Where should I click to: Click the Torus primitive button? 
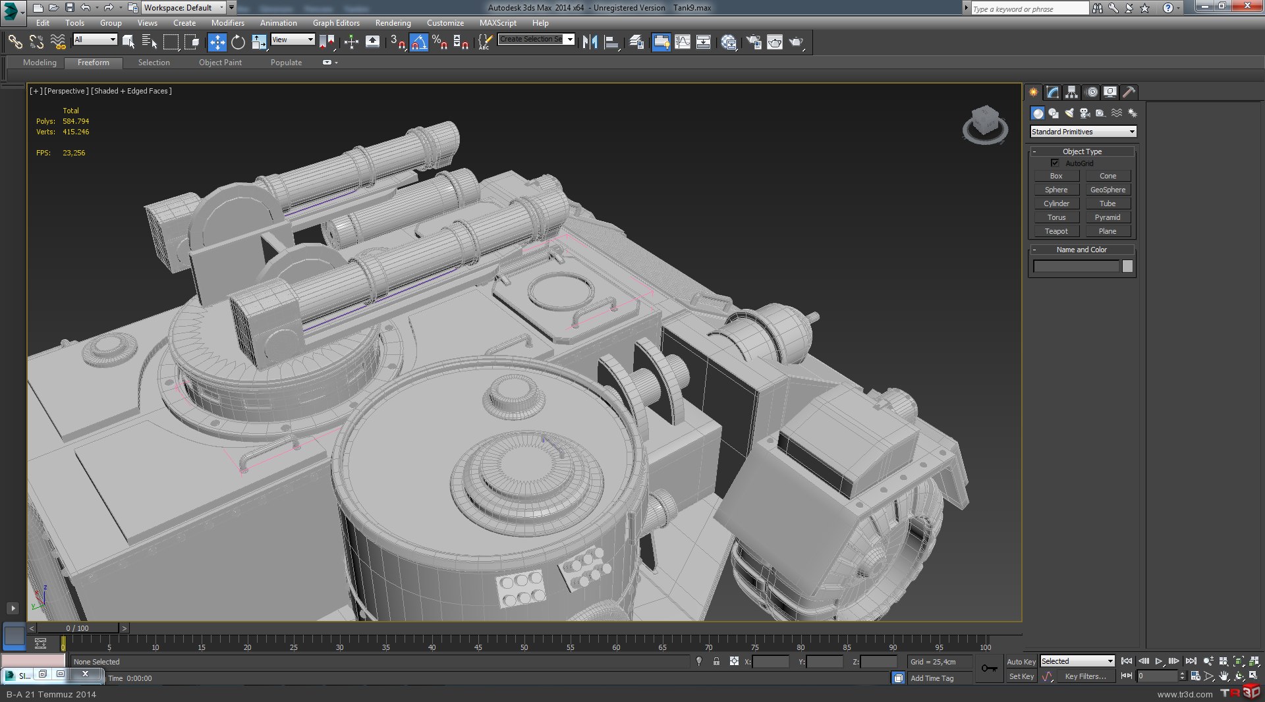[1056, 217]
